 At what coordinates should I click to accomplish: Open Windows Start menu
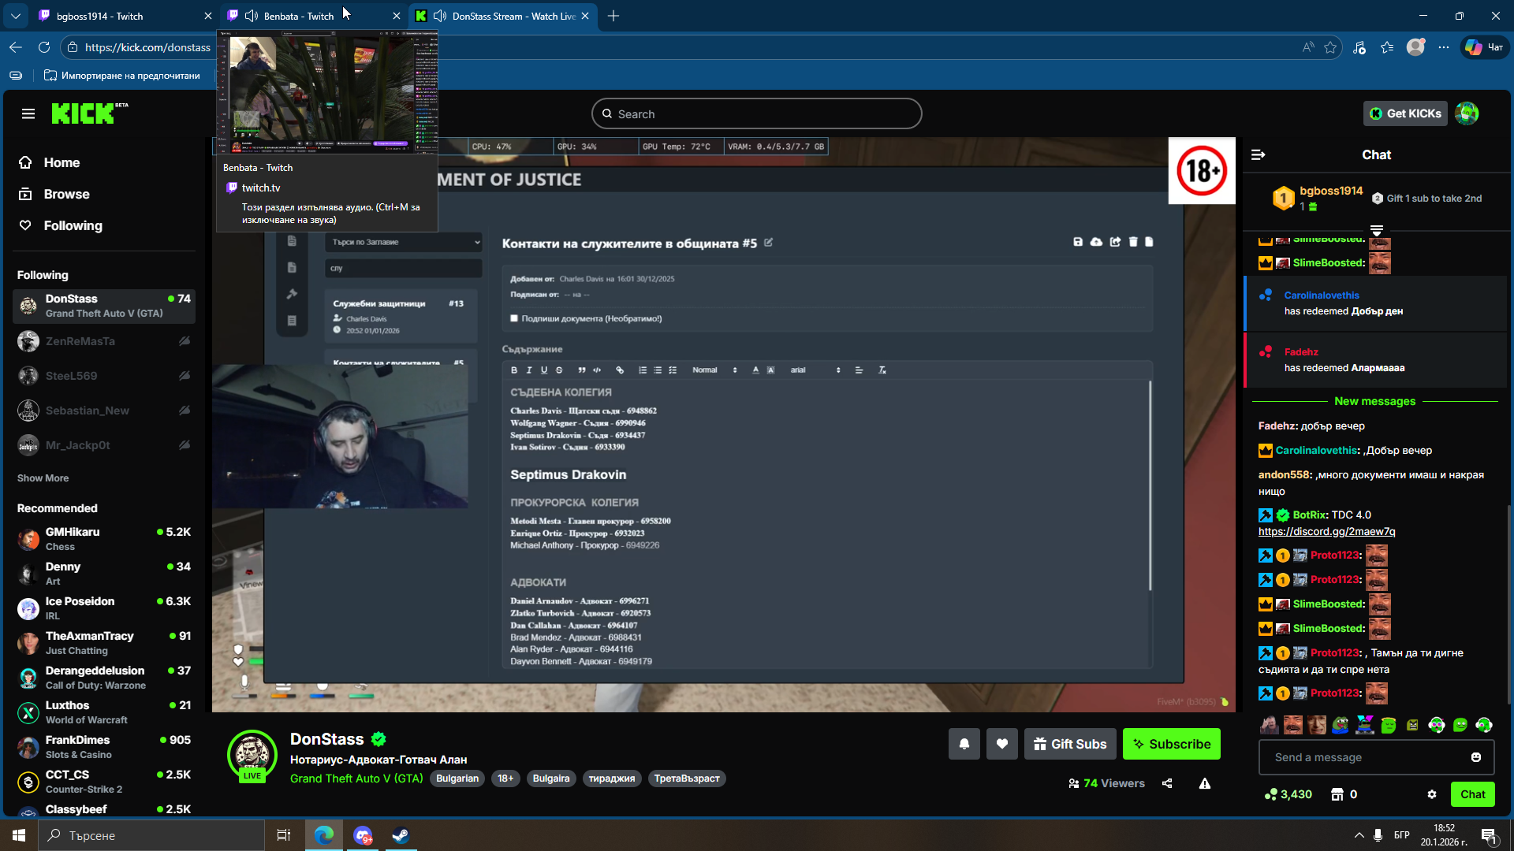19,835
